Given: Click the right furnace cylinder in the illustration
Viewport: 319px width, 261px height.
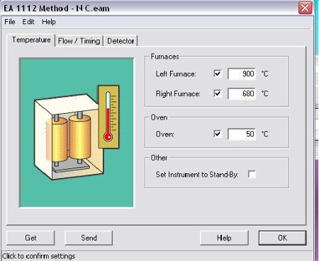Looking at the screenshot, I should pos(80,137).
